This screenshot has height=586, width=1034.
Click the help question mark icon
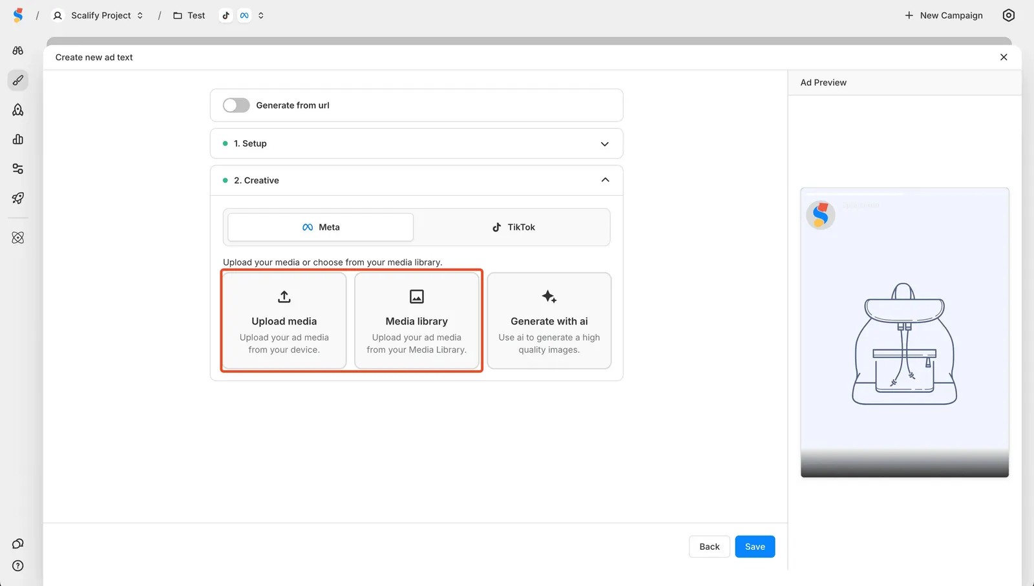click(18, 566)
